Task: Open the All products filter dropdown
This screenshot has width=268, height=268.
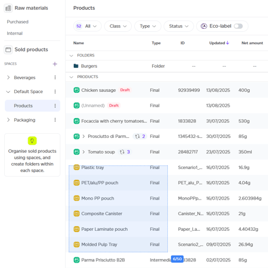Action: (88, 26)
